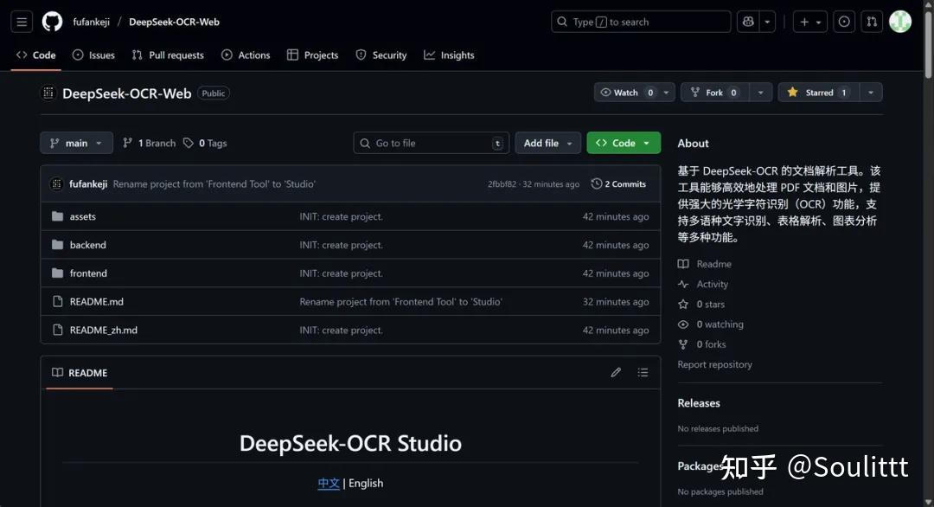Switch README language to English

tap(366, 483)
